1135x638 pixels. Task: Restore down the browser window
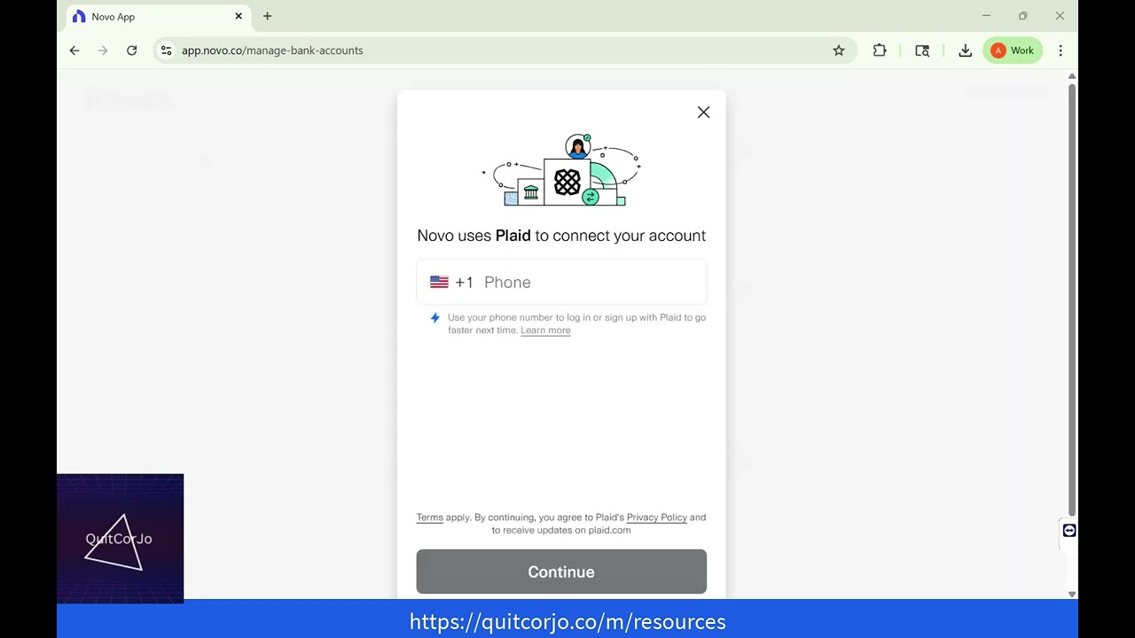pyautogui.click(x=1022, y=16)
